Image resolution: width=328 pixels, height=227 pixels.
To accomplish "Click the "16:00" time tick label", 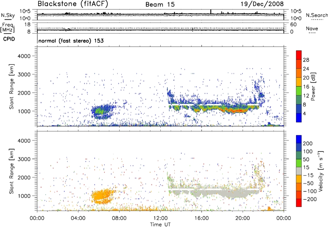I will point(201,218).
